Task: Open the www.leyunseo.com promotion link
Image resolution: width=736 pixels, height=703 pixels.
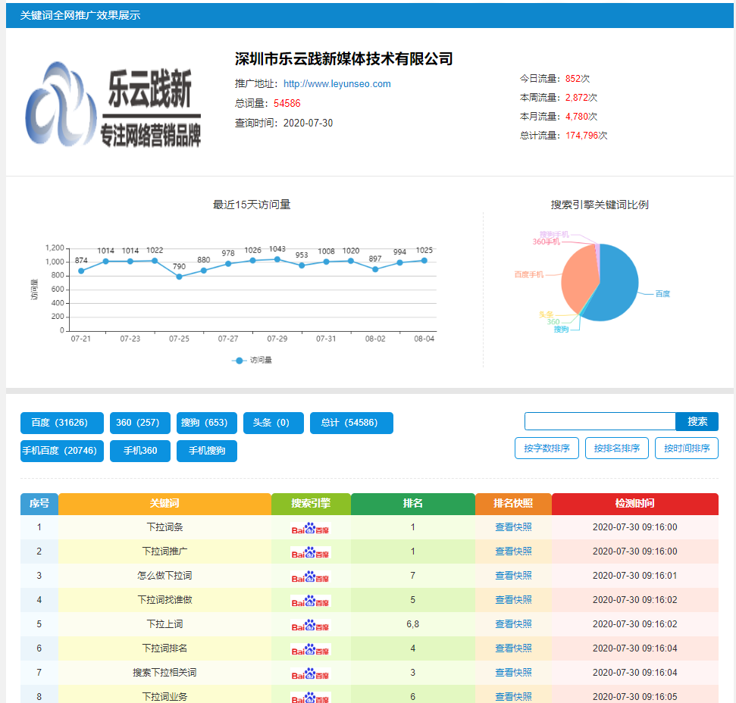Action: (342, 84)
